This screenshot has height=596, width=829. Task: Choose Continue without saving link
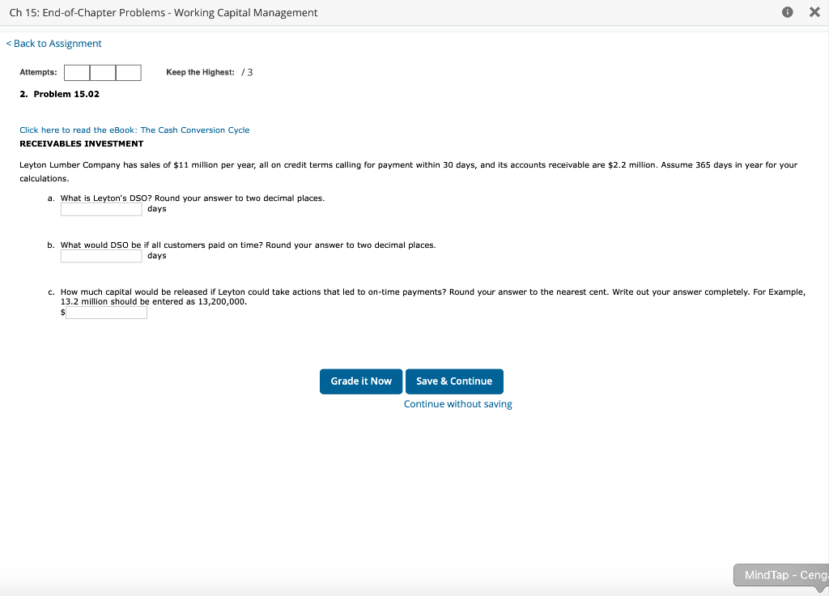click(458, 404)
